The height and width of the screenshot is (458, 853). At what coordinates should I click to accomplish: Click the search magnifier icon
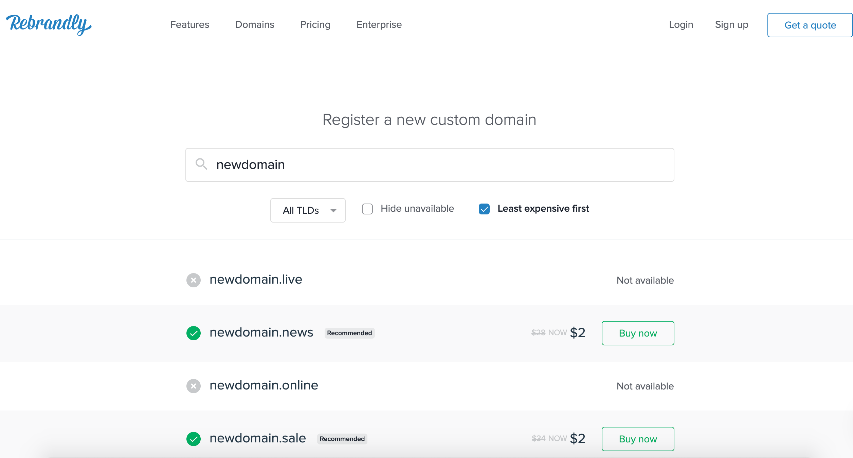coord(201,164)
